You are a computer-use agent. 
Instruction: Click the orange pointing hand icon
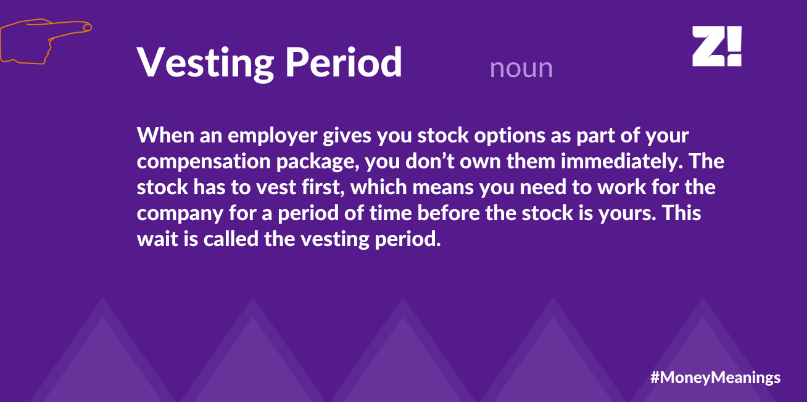[43, 40]
